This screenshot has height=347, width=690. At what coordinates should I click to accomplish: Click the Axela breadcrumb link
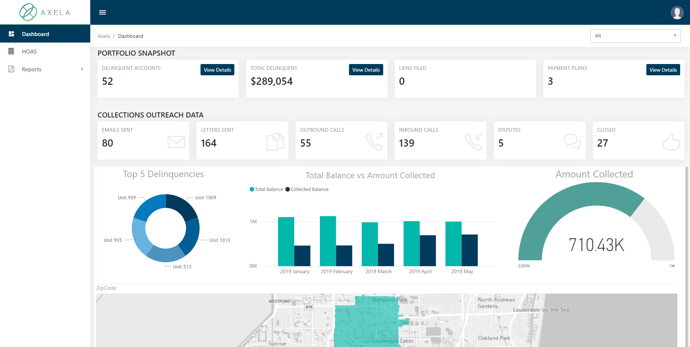point(103,36)
